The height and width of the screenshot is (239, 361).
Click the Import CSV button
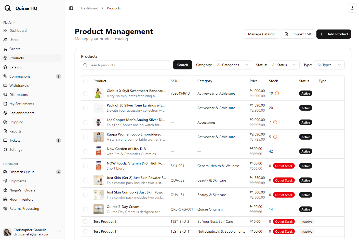(298, 34)
